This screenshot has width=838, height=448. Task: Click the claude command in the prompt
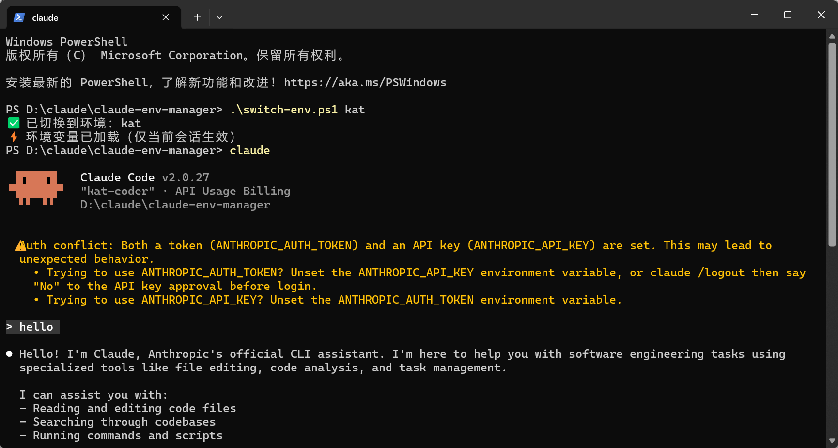[250, 150]
